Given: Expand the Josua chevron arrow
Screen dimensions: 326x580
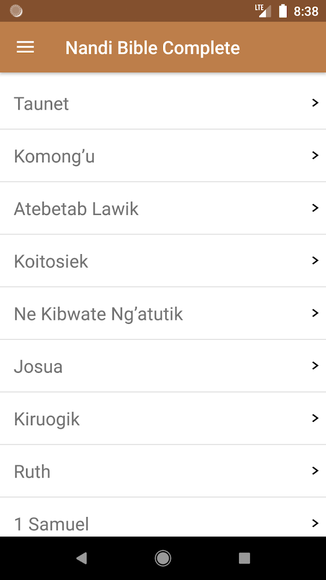Looking at the screenshot, I should pyautogui.click(x=315, y=365).
